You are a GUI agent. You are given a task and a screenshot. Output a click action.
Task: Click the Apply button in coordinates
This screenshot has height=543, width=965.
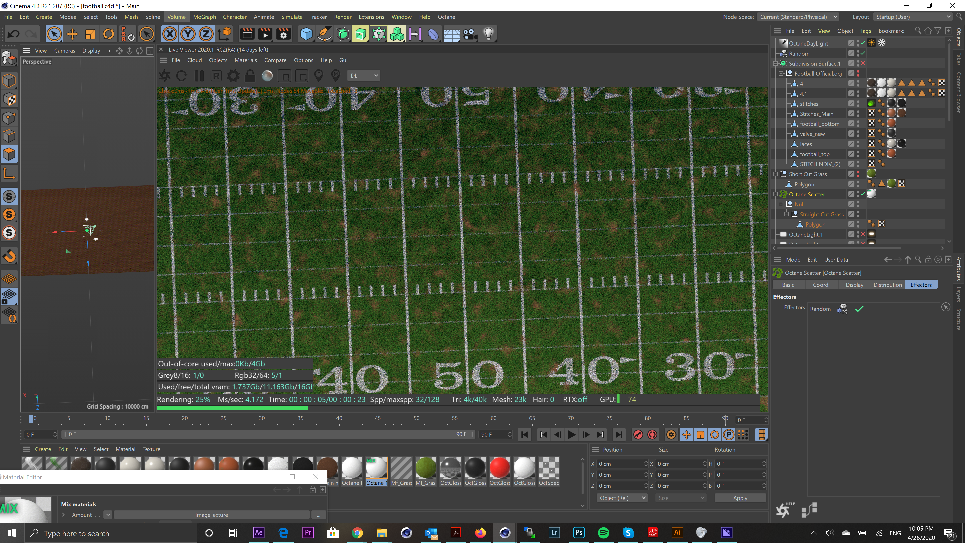click(x=740, y=498)
